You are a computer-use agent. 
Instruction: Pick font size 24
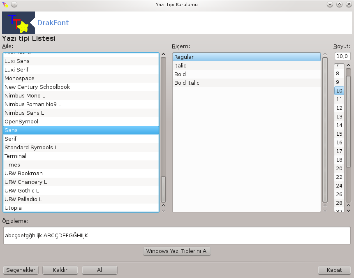point(339,185)
